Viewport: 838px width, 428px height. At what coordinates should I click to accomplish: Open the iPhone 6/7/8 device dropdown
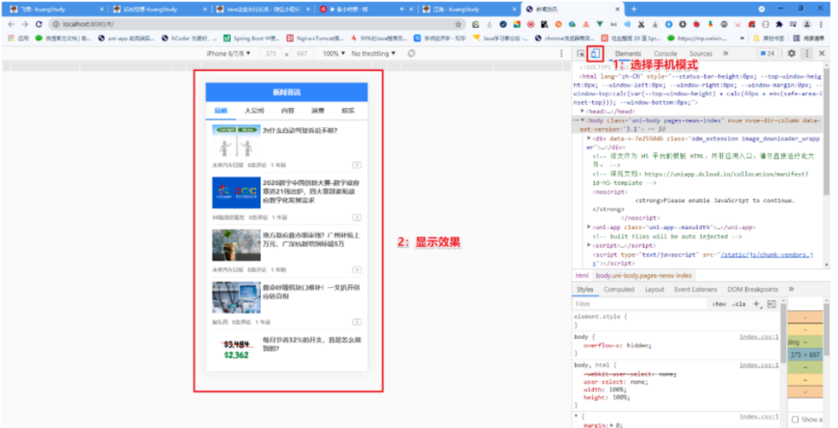tap(228, 54)
